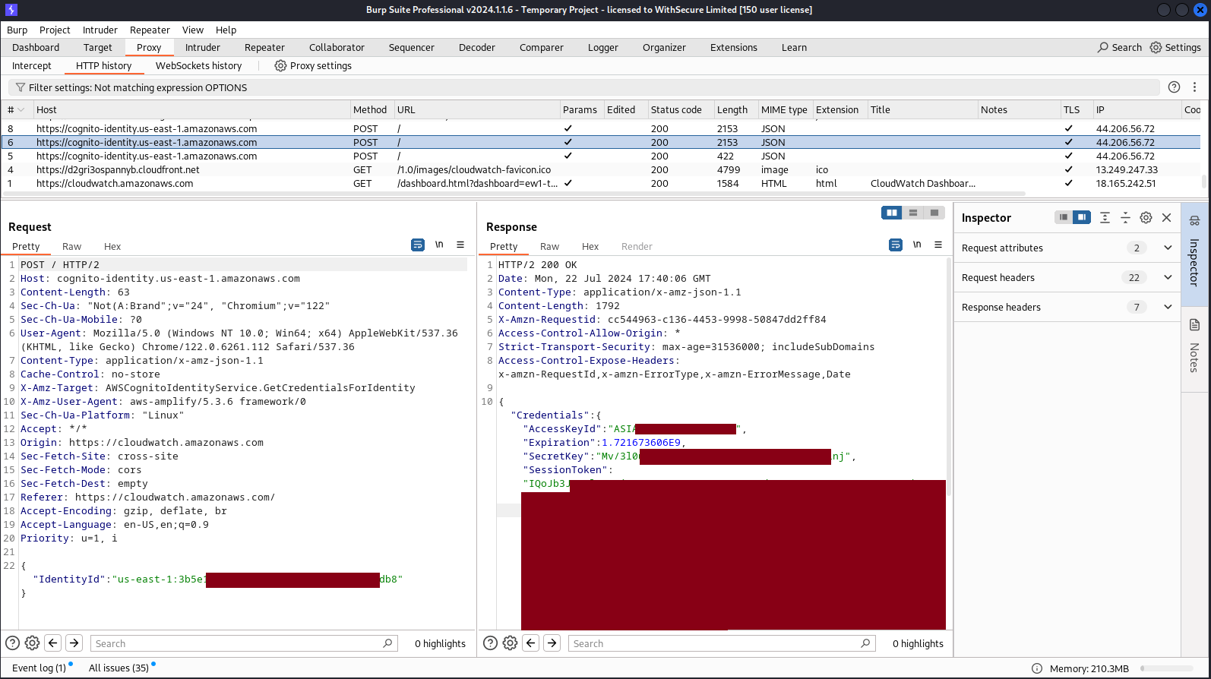Viewport: 1211px width, 679px height.
Task: Toggle the Request pane word wrap icon
Action: click(x=418, y=245)
